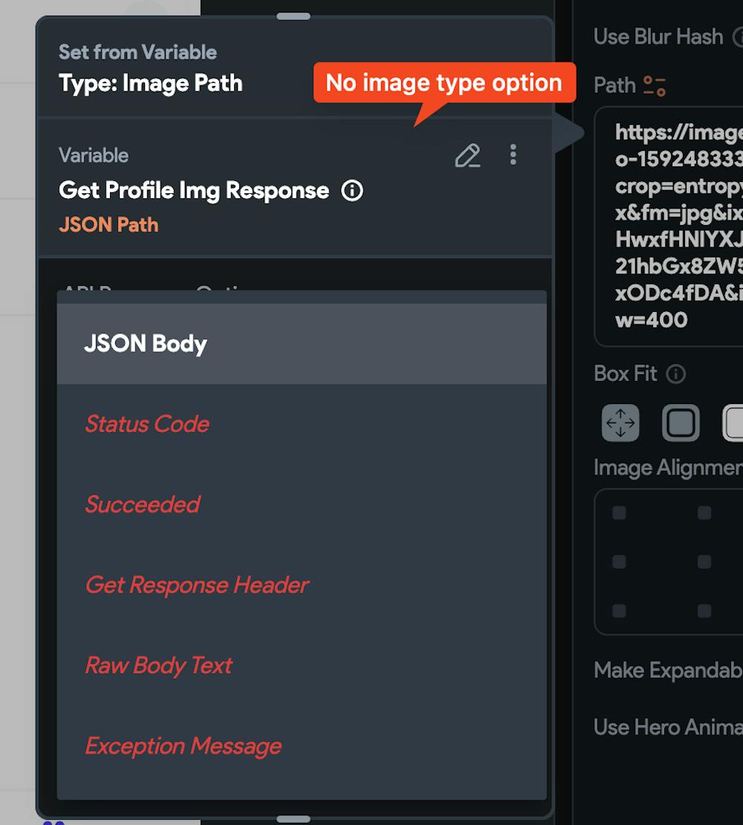Click the info icon beside Get Profile Img Response

(351, 190)
